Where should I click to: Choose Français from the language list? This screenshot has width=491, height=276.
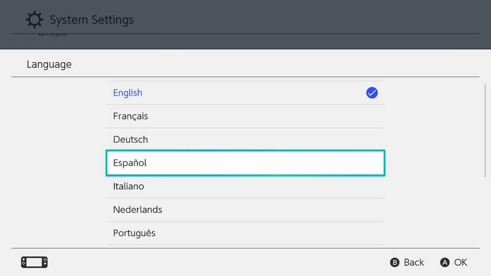pos(130,116)
